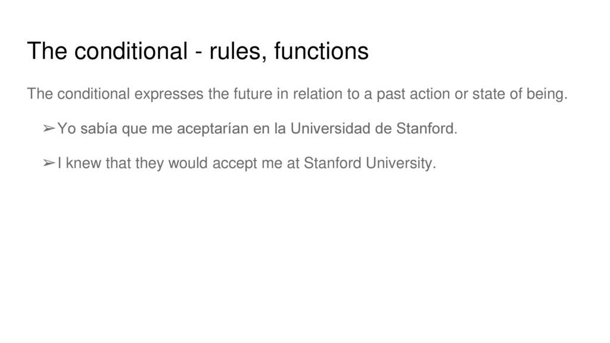This screenshot has height=343, width=610.
Task: Click 'Stanford.' at the end of the Spanish sentence
Action: [427, 129]
